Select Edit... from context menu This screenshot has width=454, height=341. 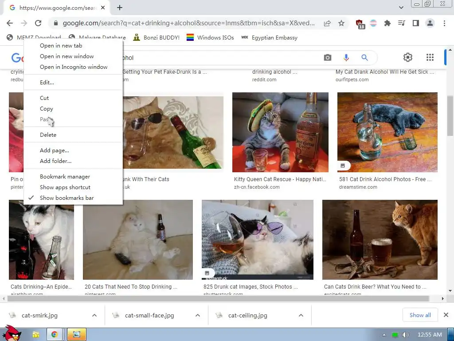[73, 82]
